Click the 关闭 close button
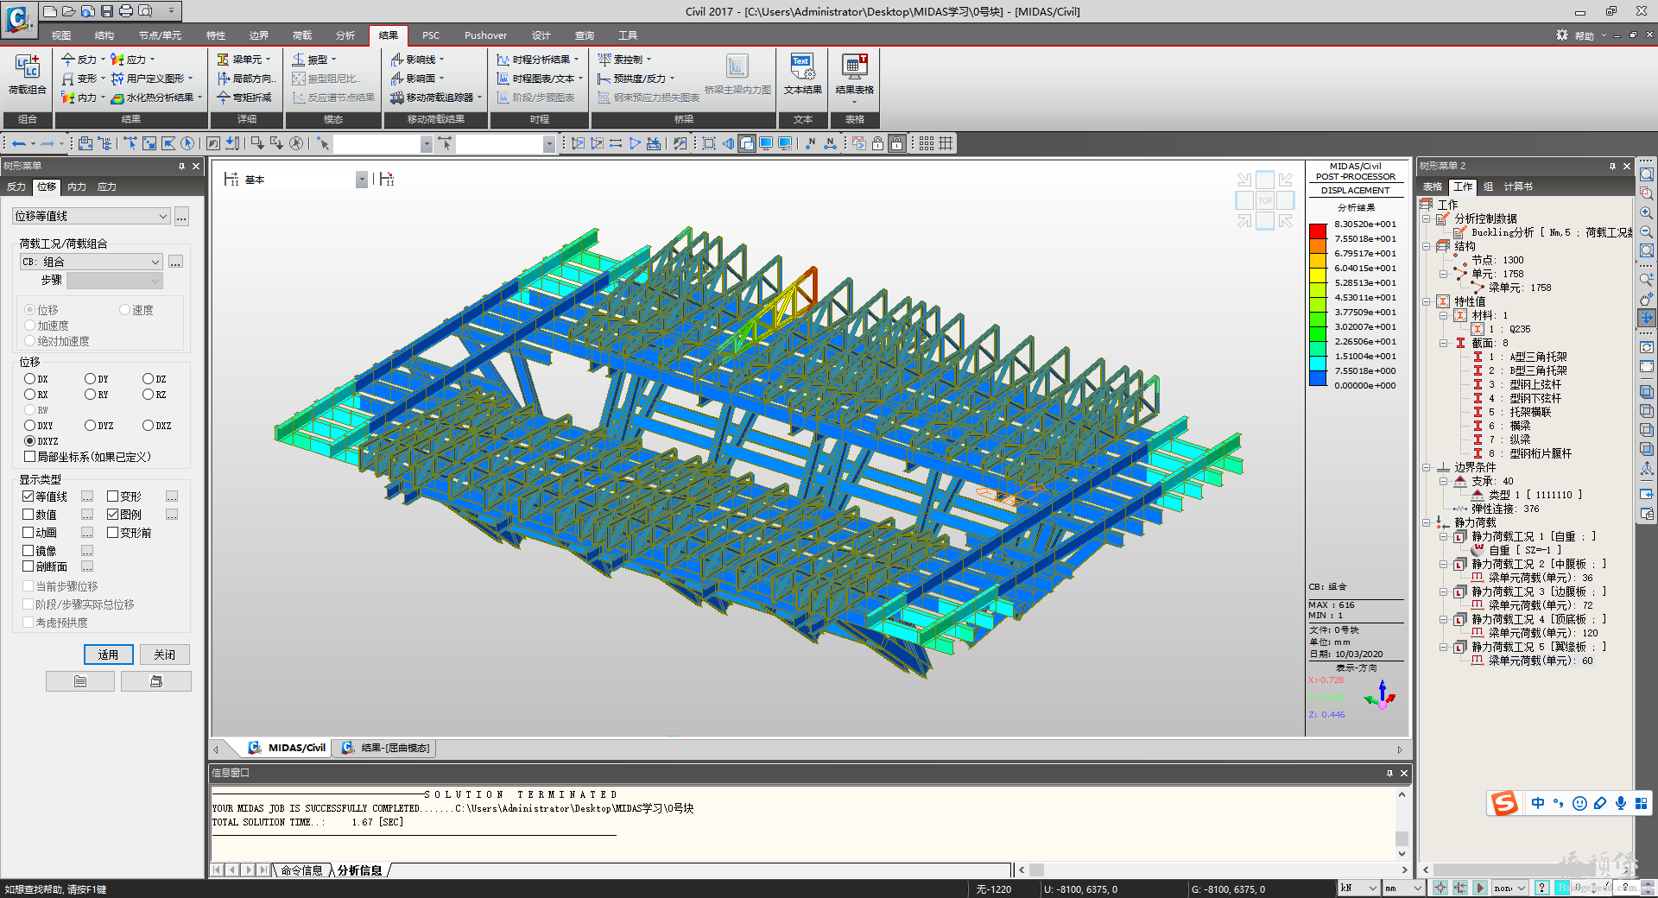The image size is (1658, 898). coord(164,655)
